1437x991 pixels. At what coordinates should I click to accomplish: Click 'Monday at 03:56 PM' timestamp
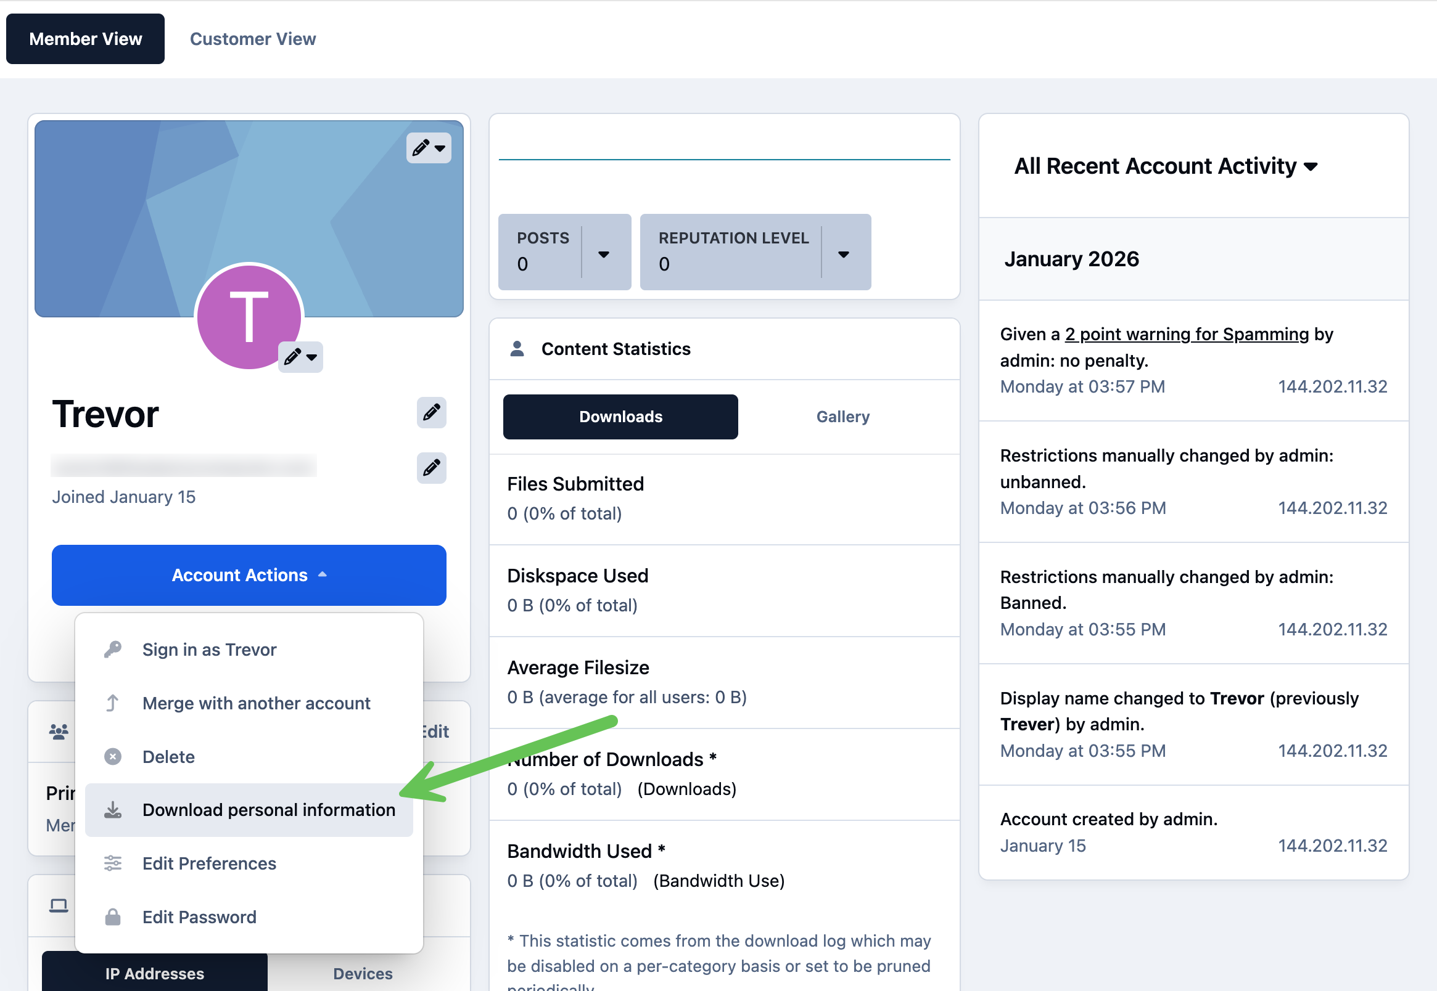pyautogui.click(x=1083, y=508)
